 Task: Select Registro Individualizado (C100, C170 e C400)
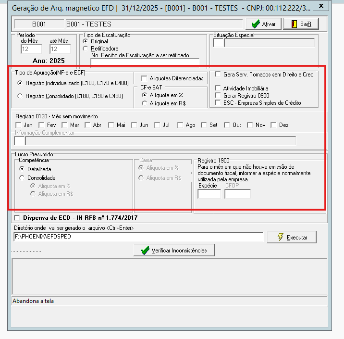20,83
